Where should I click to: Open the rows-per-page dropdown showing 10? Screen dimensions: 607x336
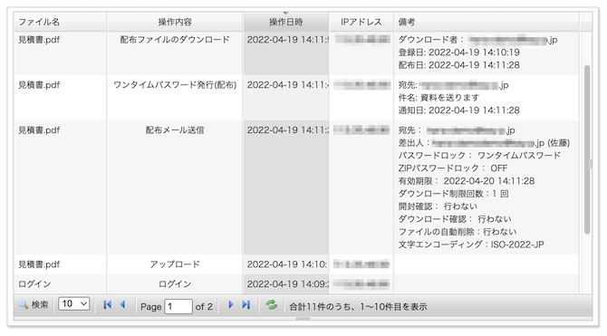coord(74,304)
